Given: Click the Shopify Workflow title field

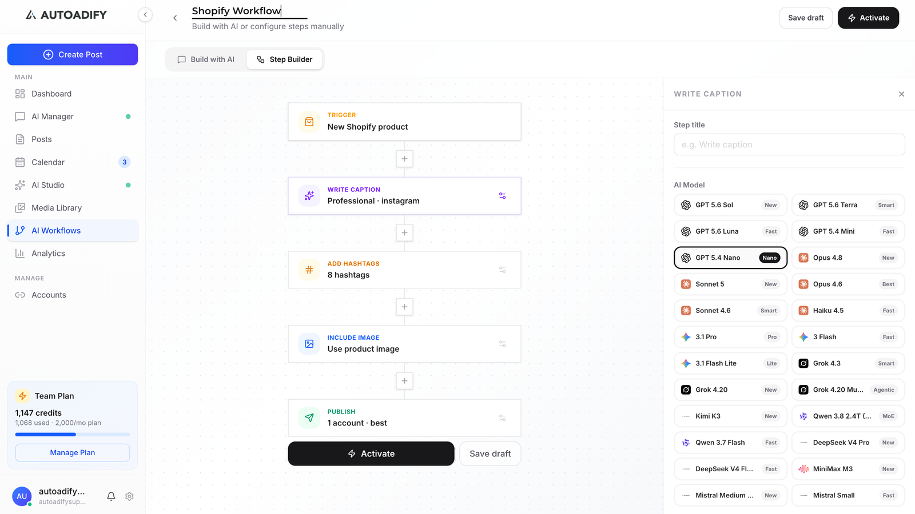Looking at the screenshot, I should (x=249, y=11).
